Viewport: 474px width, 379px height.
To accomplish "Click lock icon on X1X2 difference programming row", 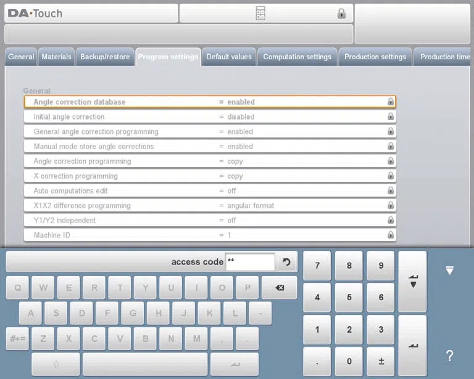I will click(391, 205).
